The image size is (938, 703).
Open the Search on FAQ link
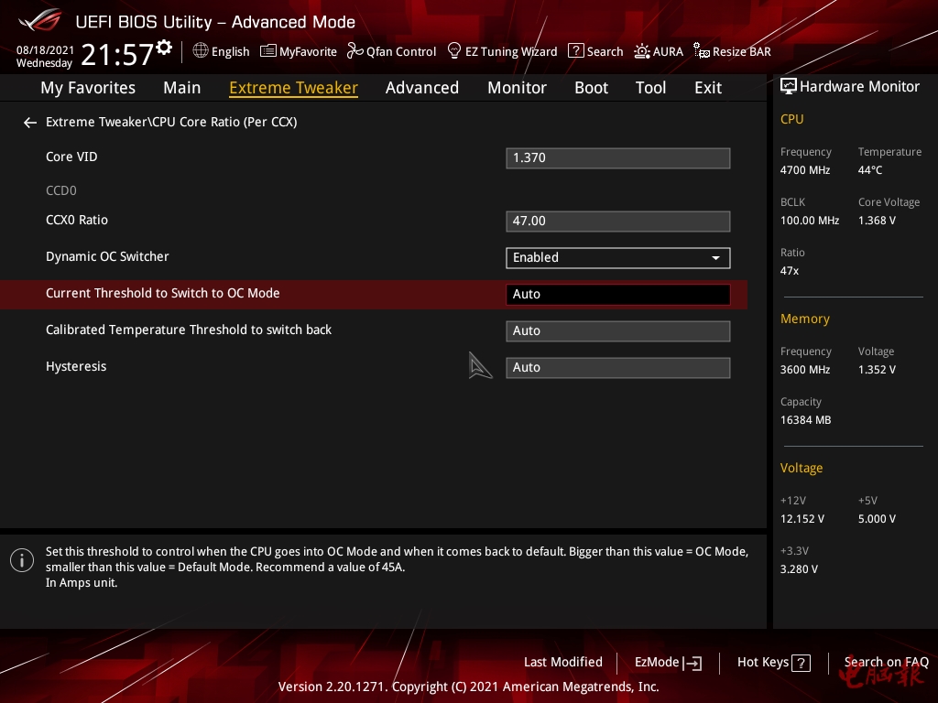(x=886, y=663)
